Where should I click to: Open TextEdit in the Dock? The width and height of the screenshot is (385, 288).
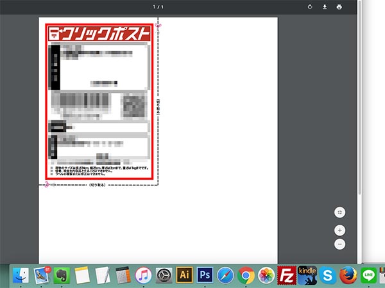(x=103, y=275)
